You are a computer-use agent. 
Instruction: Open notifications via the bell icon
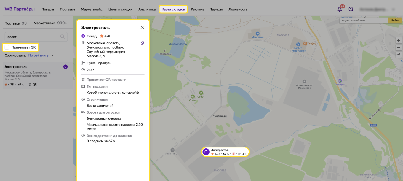[339, 9]
